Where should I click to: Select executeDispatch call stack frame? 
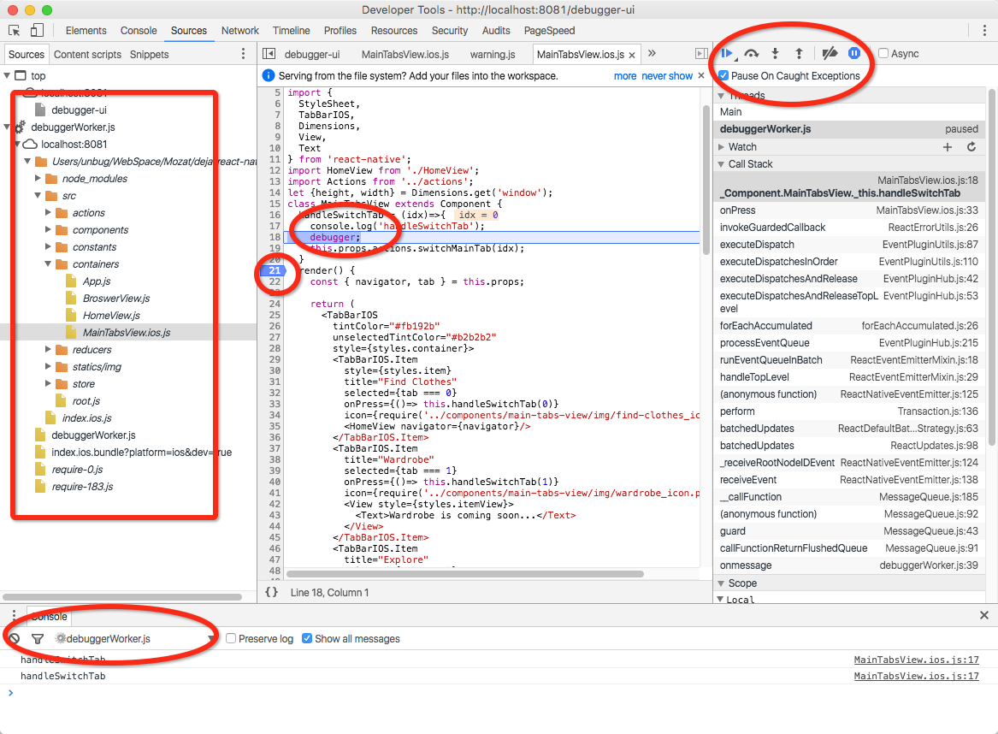pos(849,245)
